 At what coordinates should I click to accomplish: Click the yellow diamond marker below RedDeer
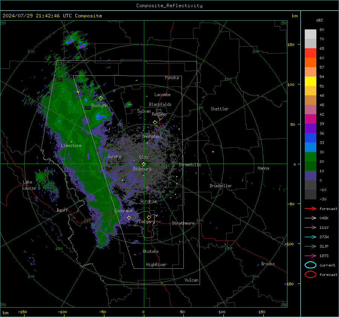click(x=155, y=123)
